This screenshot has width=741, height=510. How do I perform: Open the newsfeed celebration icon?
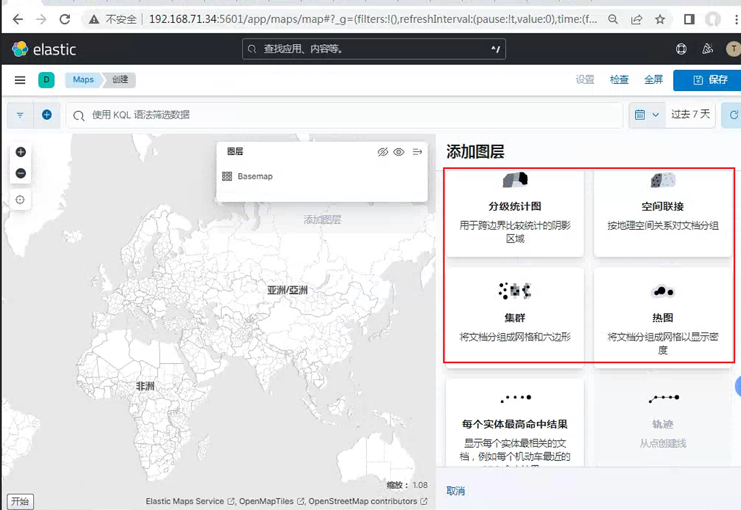[x=707, y=49]
